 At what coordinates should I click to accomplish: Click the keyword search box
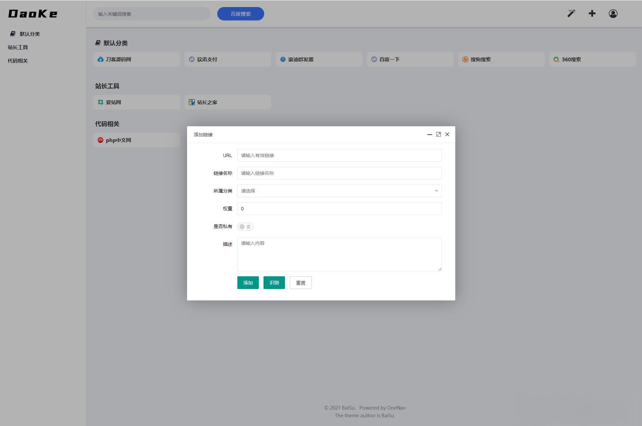(x=152, y=14)
